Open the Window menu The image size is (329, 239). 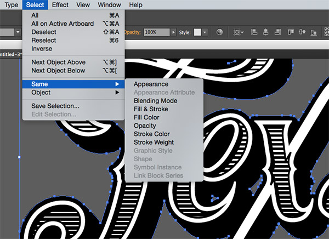(x=109, y=5)
